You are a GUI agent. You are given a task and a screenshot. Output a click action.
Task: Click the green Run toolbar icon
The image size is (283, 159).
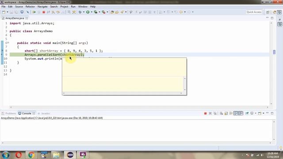(x=88, y=12)
